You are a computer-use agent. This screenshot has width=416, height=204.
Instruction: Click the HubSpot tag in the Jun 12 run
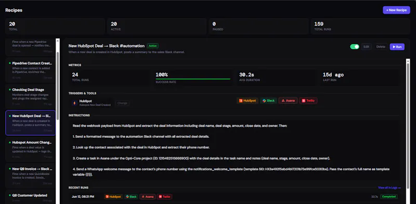pos(113,197)
